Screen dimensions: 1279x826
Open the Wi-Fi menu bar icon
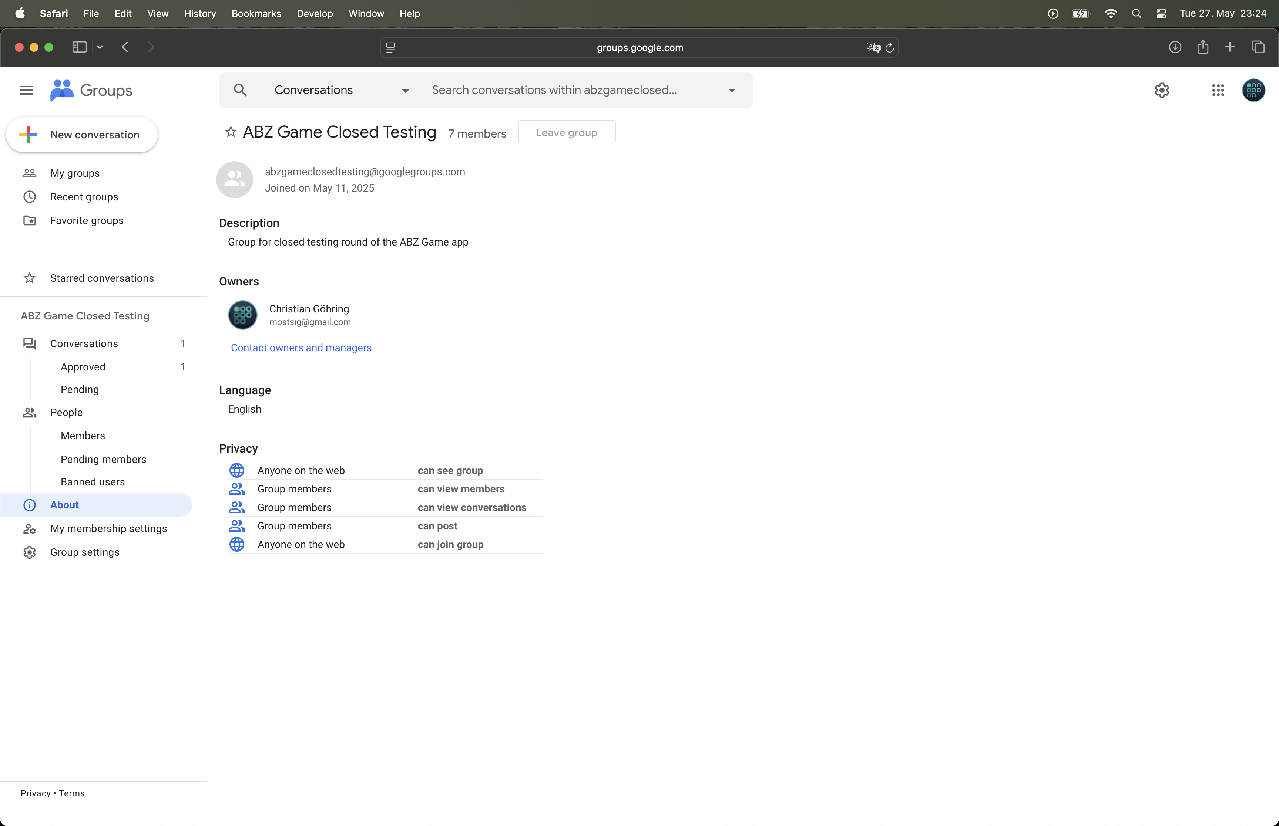pyautogui.click(x=1111, y=13)
